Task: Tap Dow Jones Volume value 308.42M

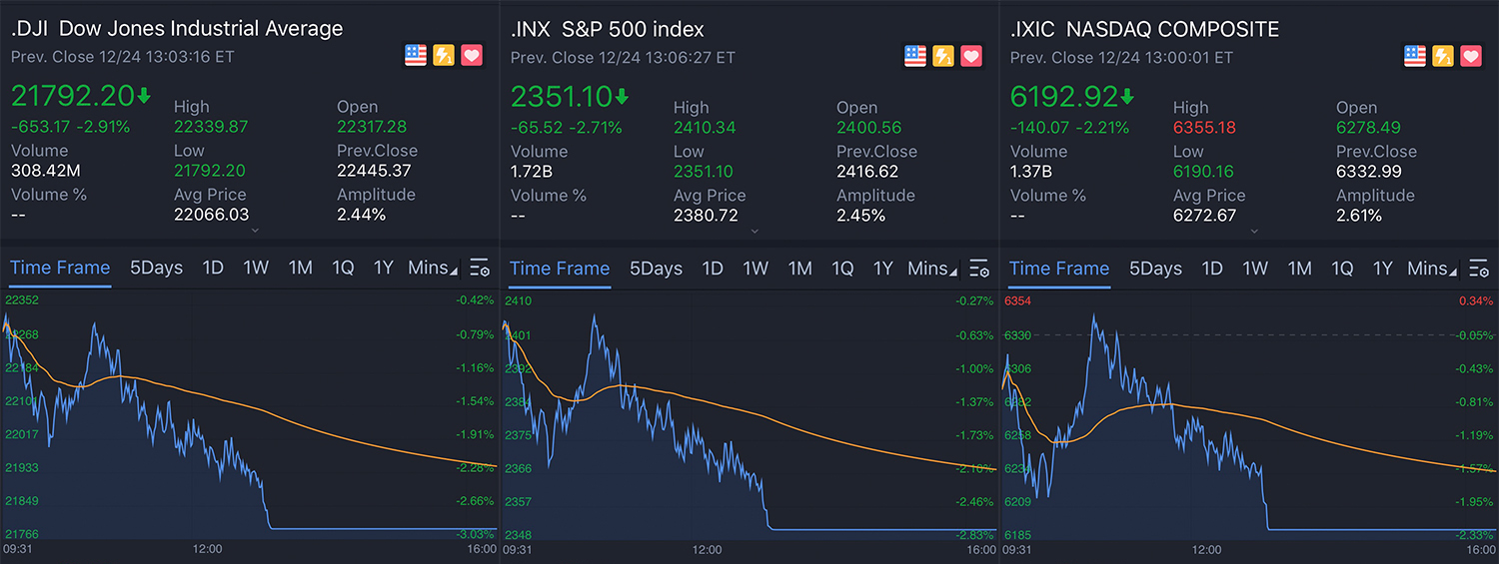Action: click(46, 170)
